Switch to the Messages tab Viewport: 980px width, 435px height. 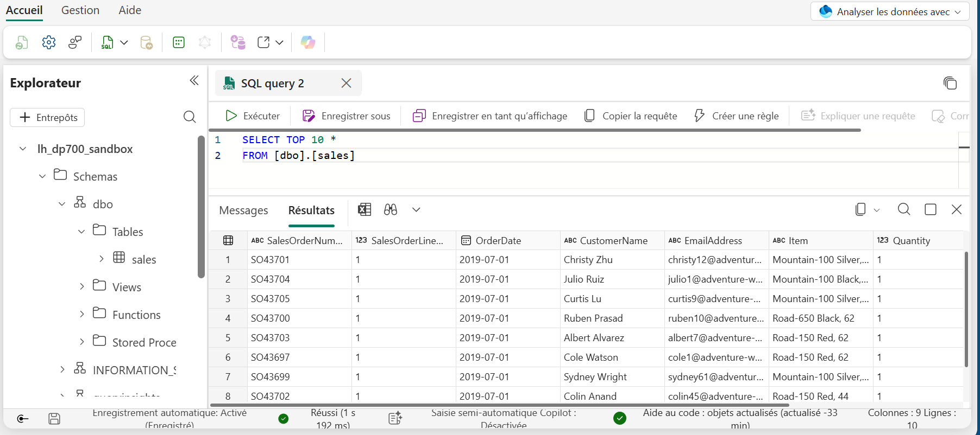pyautogui.click(x=243, y=210)
